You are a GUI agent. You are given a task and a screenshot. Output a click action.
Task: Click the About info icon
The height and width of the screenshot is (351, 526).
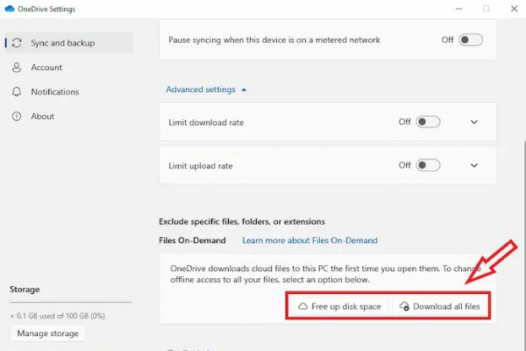point(17,116)
